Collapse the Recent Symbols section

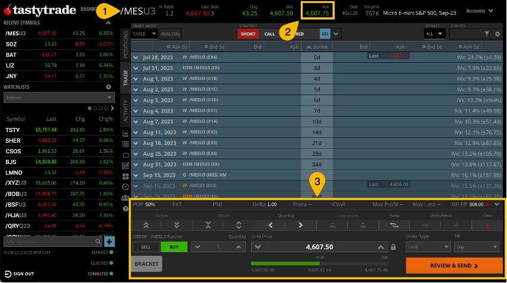[108, 23]
